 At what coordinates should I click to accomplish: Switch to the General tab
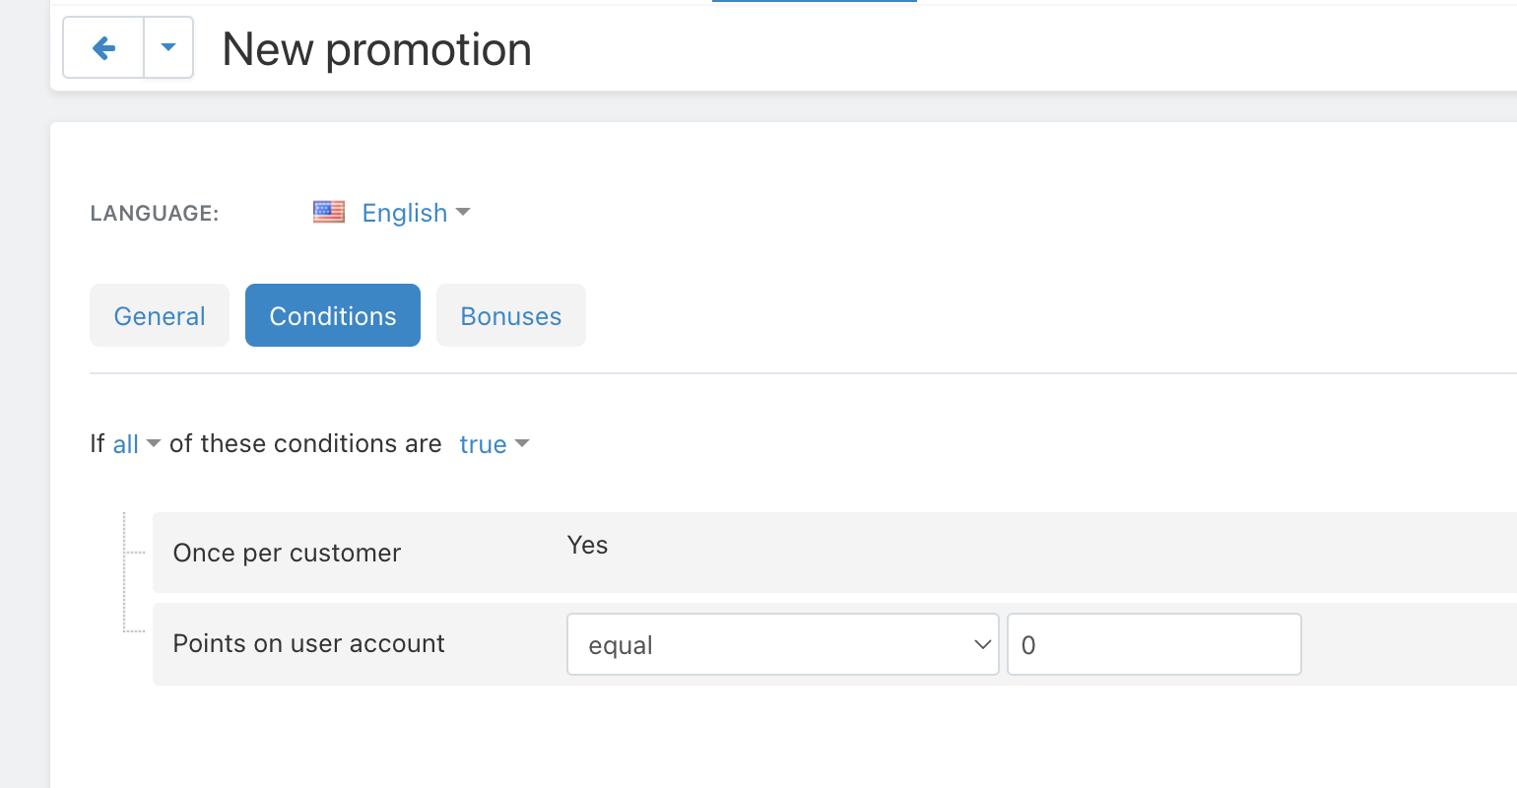pyautogui.click(x=160, y=315)
